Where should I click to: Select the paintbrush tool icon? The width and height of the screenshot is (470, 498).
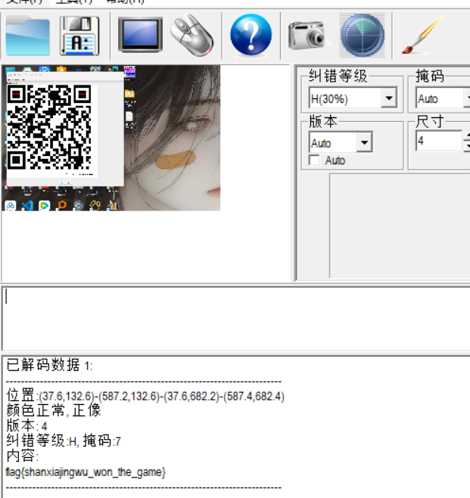tap(422, 35)
